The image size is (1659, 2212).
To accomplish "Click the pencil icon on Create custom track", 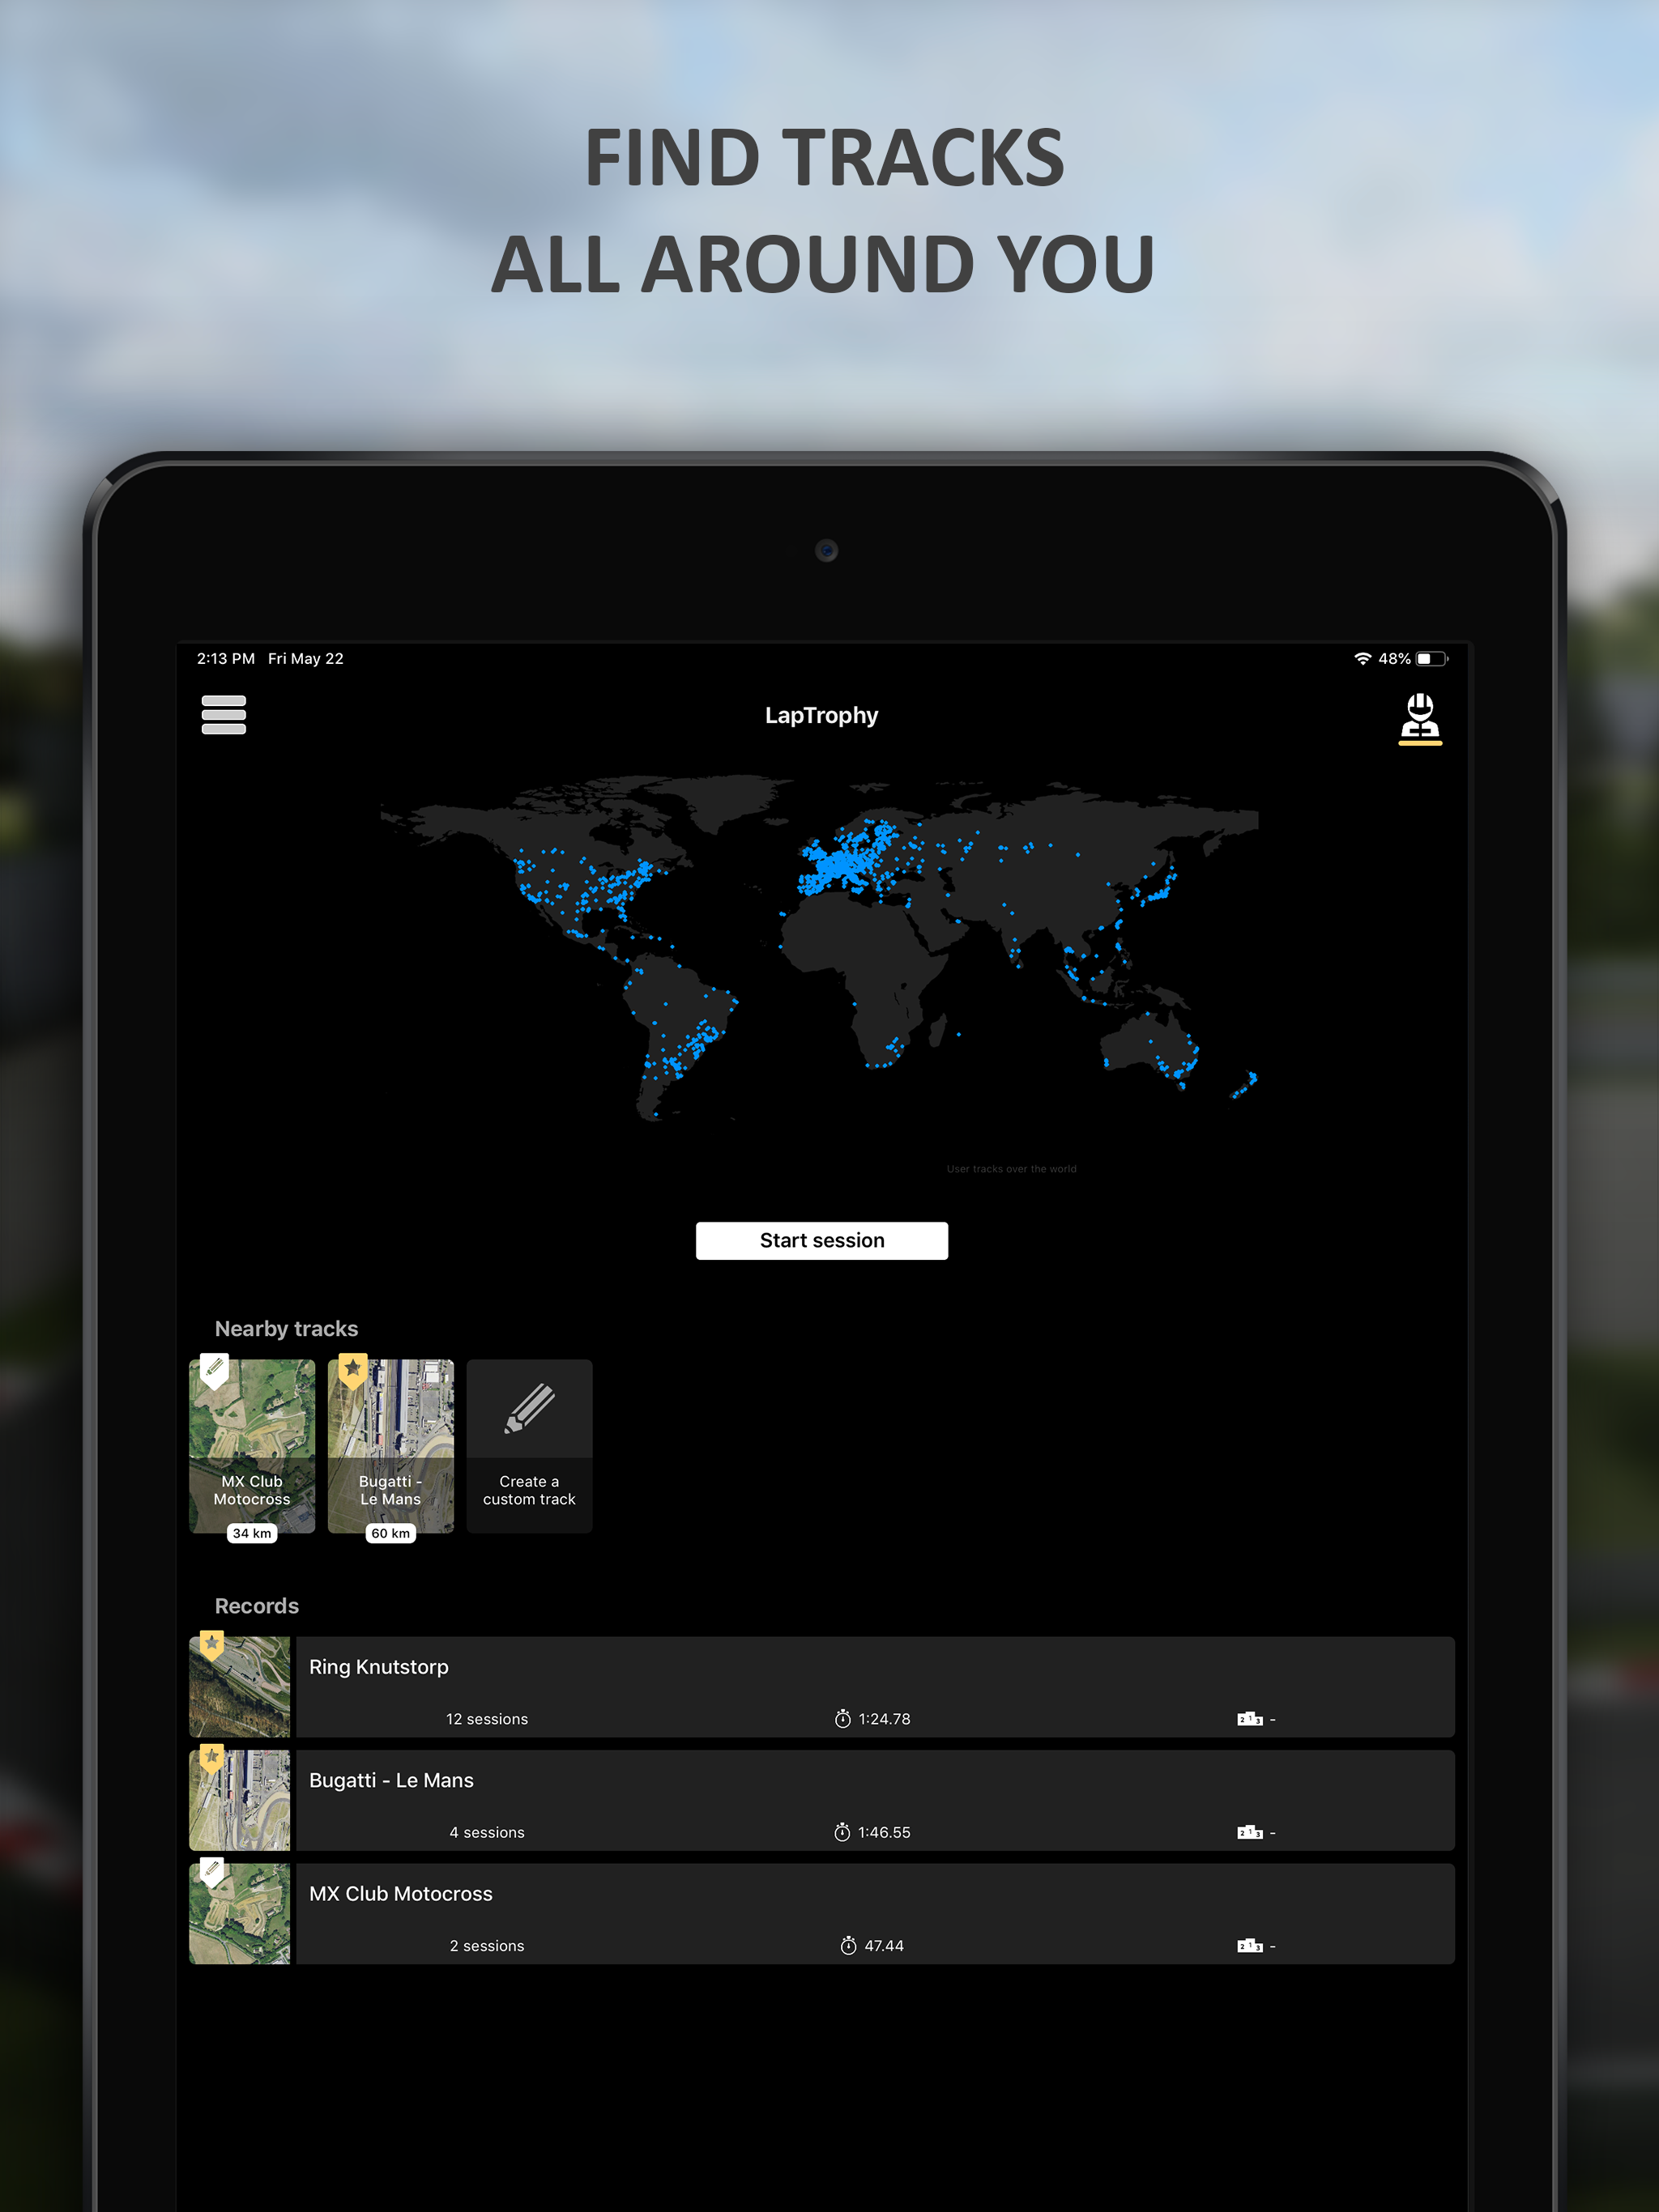I will [529, 1408].
